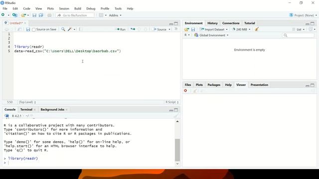This screenshot has width=319, height=179.
Task: Open the Profile menu
Action: [105, 8]
